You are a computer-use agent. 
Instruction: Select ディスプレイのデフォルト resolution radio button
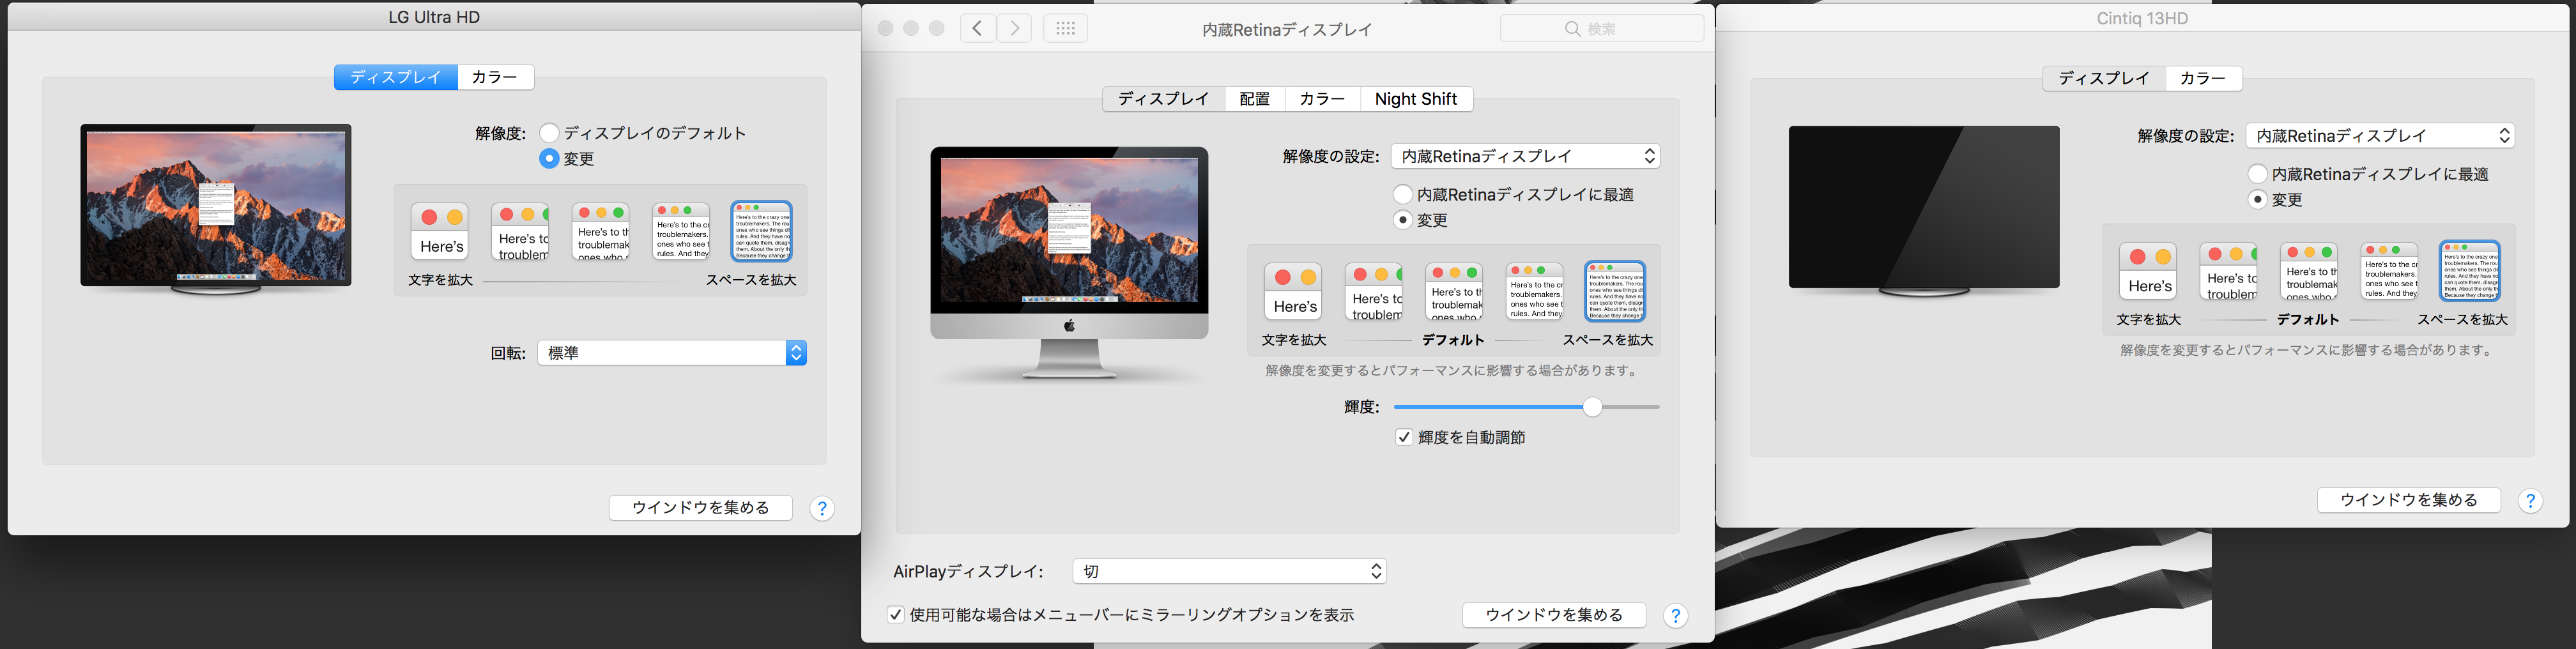click(549, 133)
